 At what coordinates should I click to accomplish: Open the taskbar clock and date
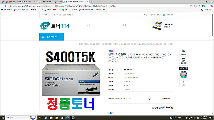pyautogui.click(x=204, y=118)
